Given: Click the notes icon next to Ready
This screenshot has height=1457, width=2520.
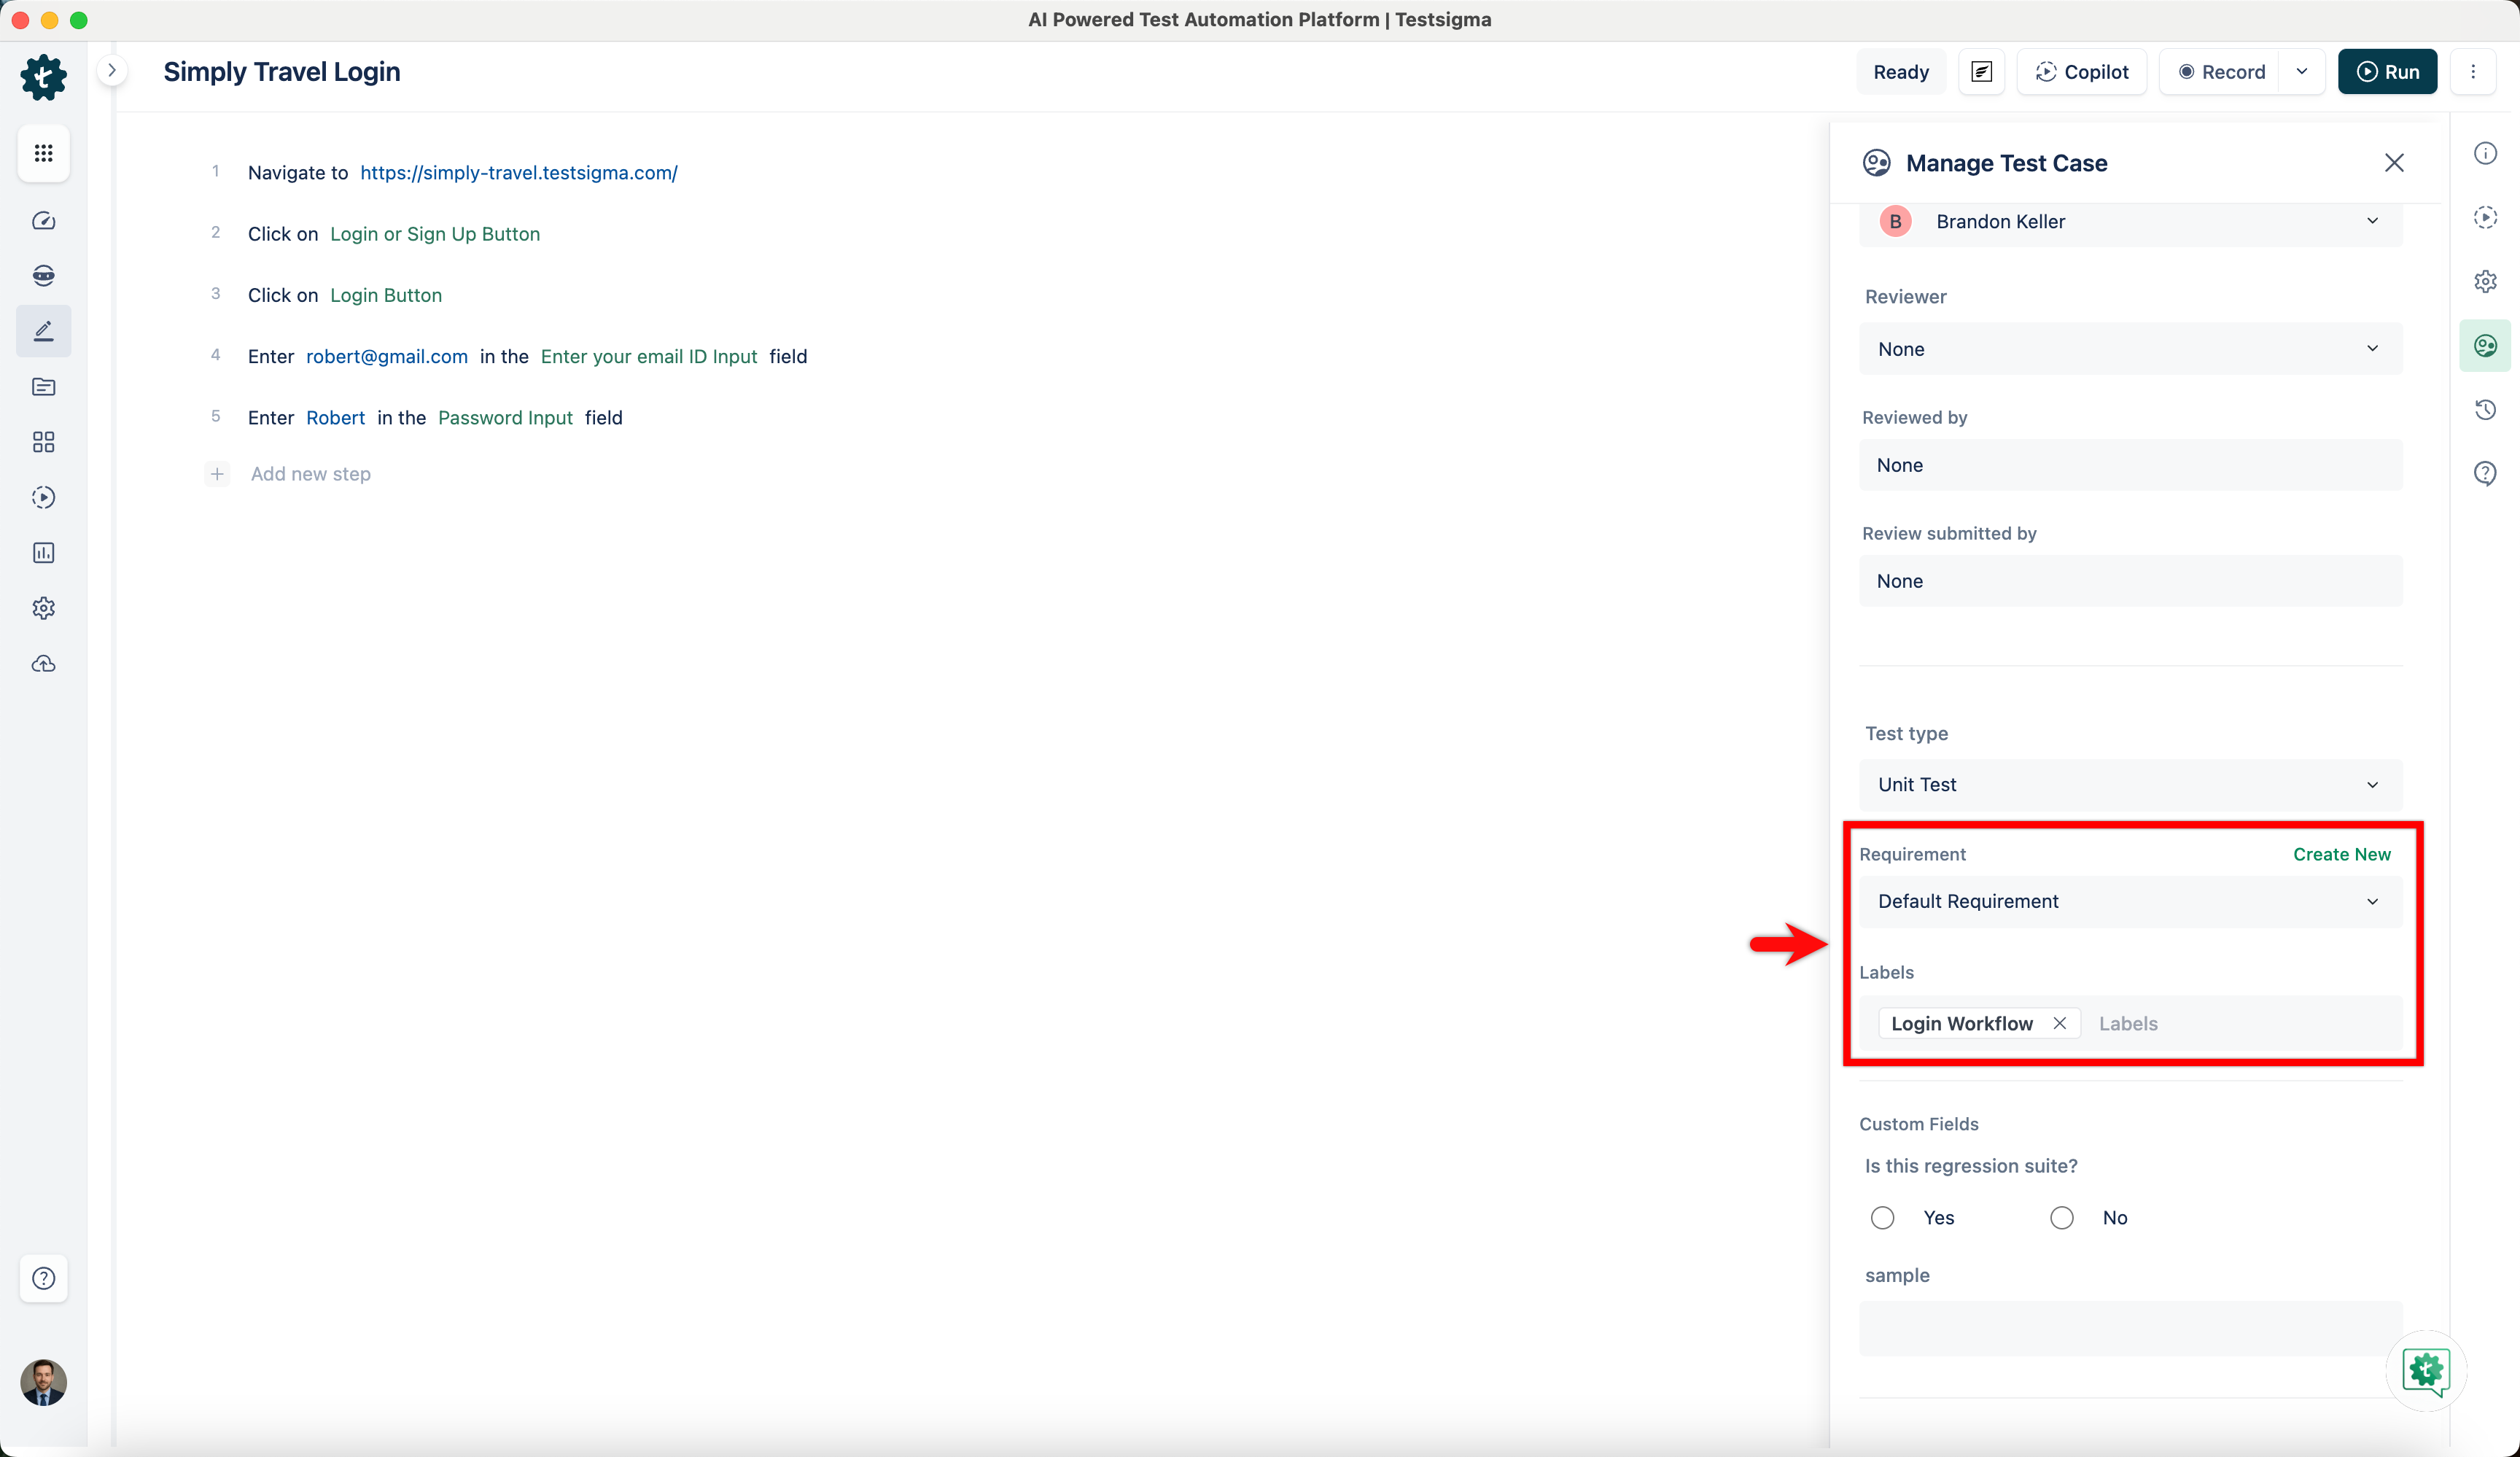Looking at the screenshot, I should pyautogui.click(x=1981, y=72).
